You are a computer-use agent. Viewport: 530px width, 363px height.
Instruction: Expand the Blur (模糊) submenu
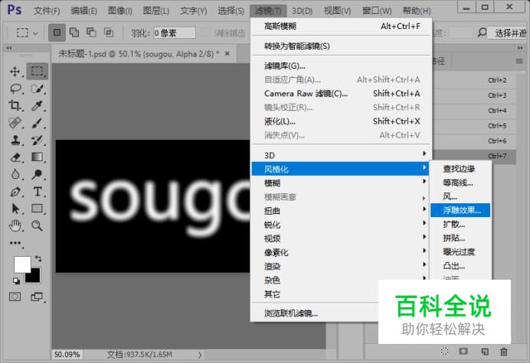[x=340, y=183]
